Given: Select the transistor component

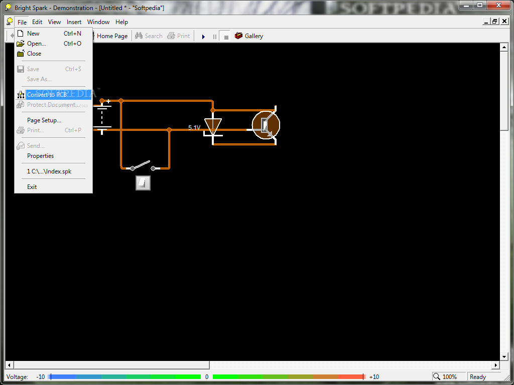Looking at the screenshot, I should tap(266, 125).
